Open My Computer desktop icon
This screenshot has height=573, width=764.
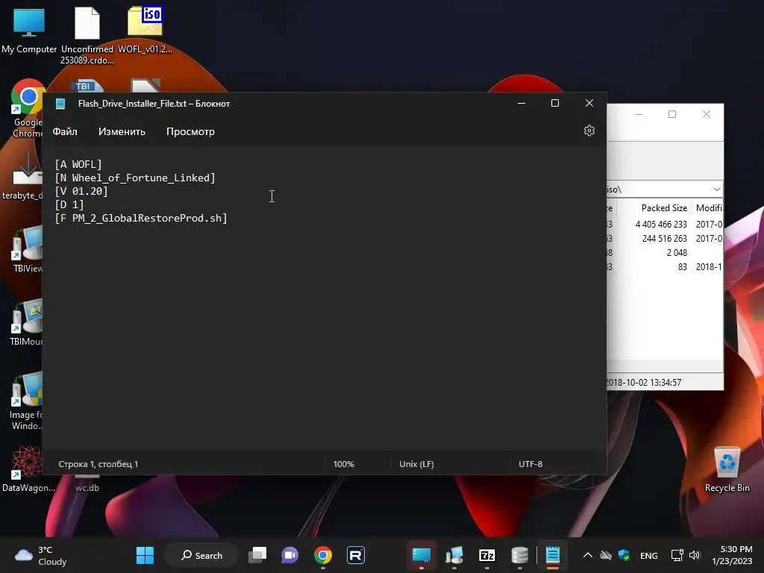pyautogui.click(x=29, y=30)
